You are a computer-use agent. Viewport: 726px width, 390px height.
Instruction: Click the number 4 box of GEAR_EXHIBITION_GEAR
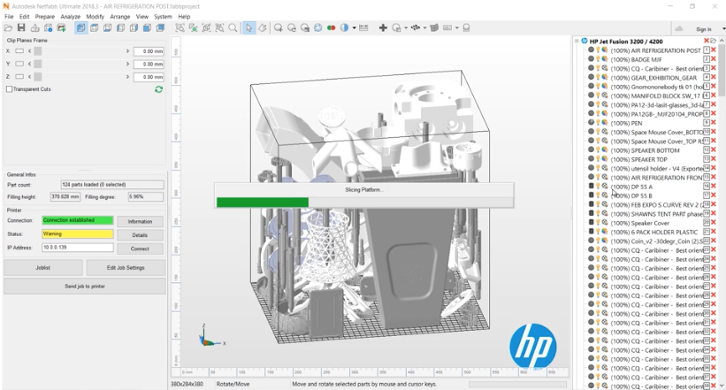click(707, 77)
